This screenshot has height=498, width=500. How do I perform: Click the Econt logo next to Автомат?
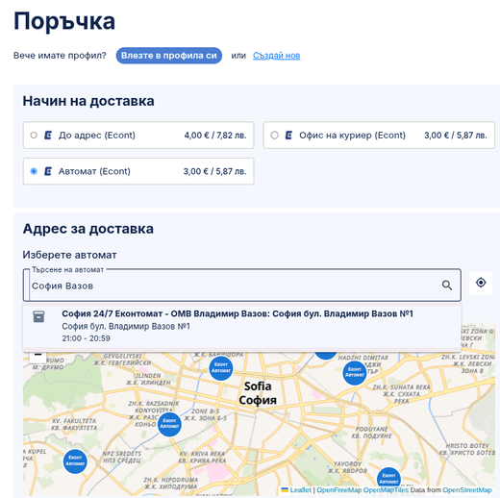[x=48, y=171]
